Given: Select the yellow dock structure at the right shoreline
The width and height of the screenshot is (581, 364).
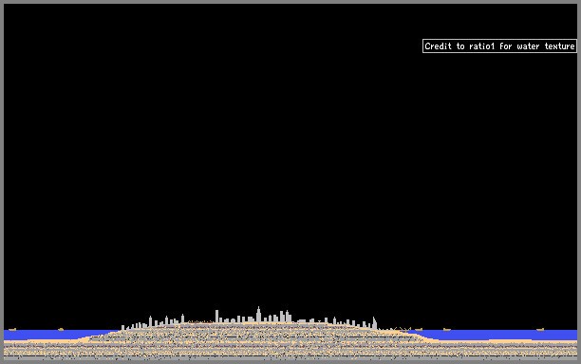Looking at the screenshot, I should (x=403, y=329).
